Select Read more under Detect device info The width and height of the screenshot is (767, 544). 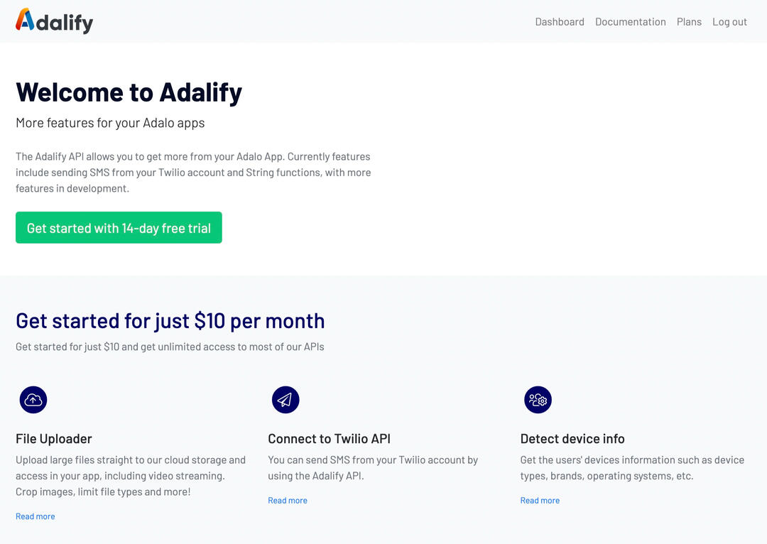(x=540, y=501)
